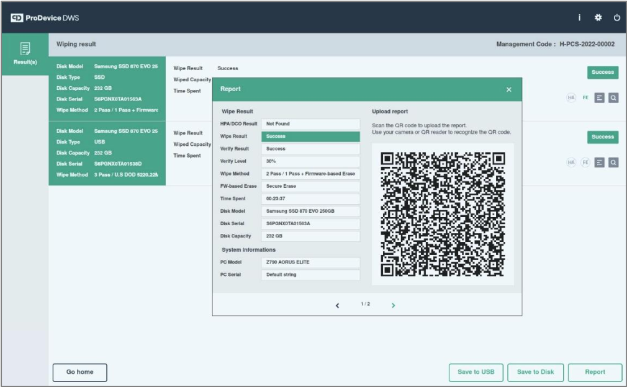Click FE icon for USB disk row
This screenshot has height=387, width=627.
585,162
